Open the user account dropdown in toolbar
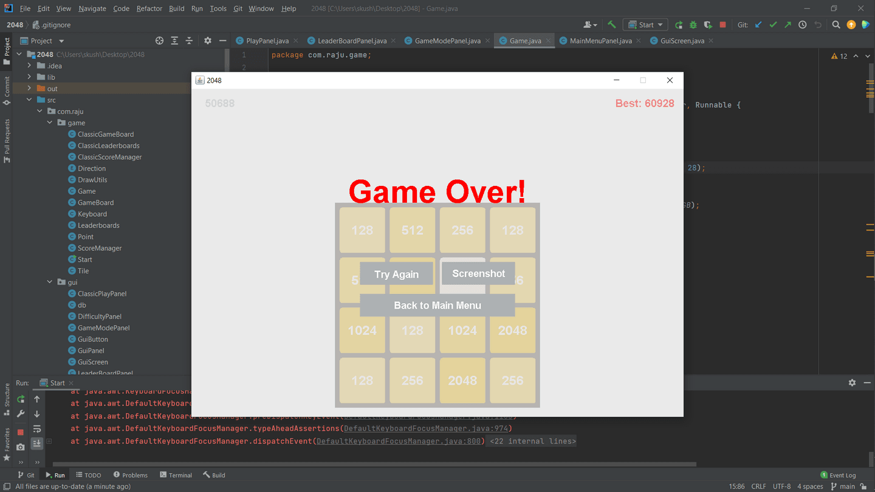Viewport: 875px width, 492px height. (x=590, y=25)
